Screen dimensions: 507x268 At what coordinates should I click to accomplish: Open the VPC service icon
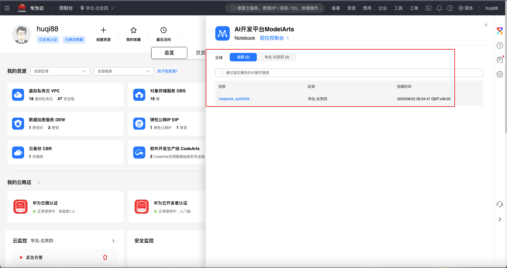click(x=18, y=95)
